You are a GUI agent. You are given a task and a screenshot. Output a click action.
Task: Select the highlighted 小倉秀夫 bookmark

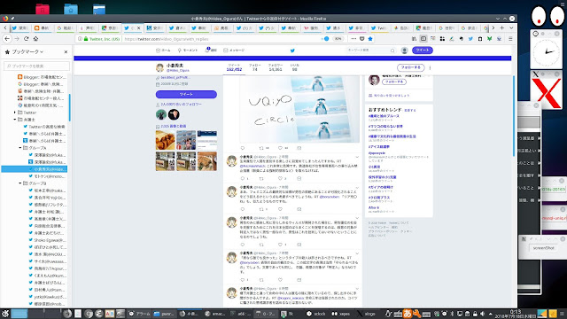[x=35, y=169]
